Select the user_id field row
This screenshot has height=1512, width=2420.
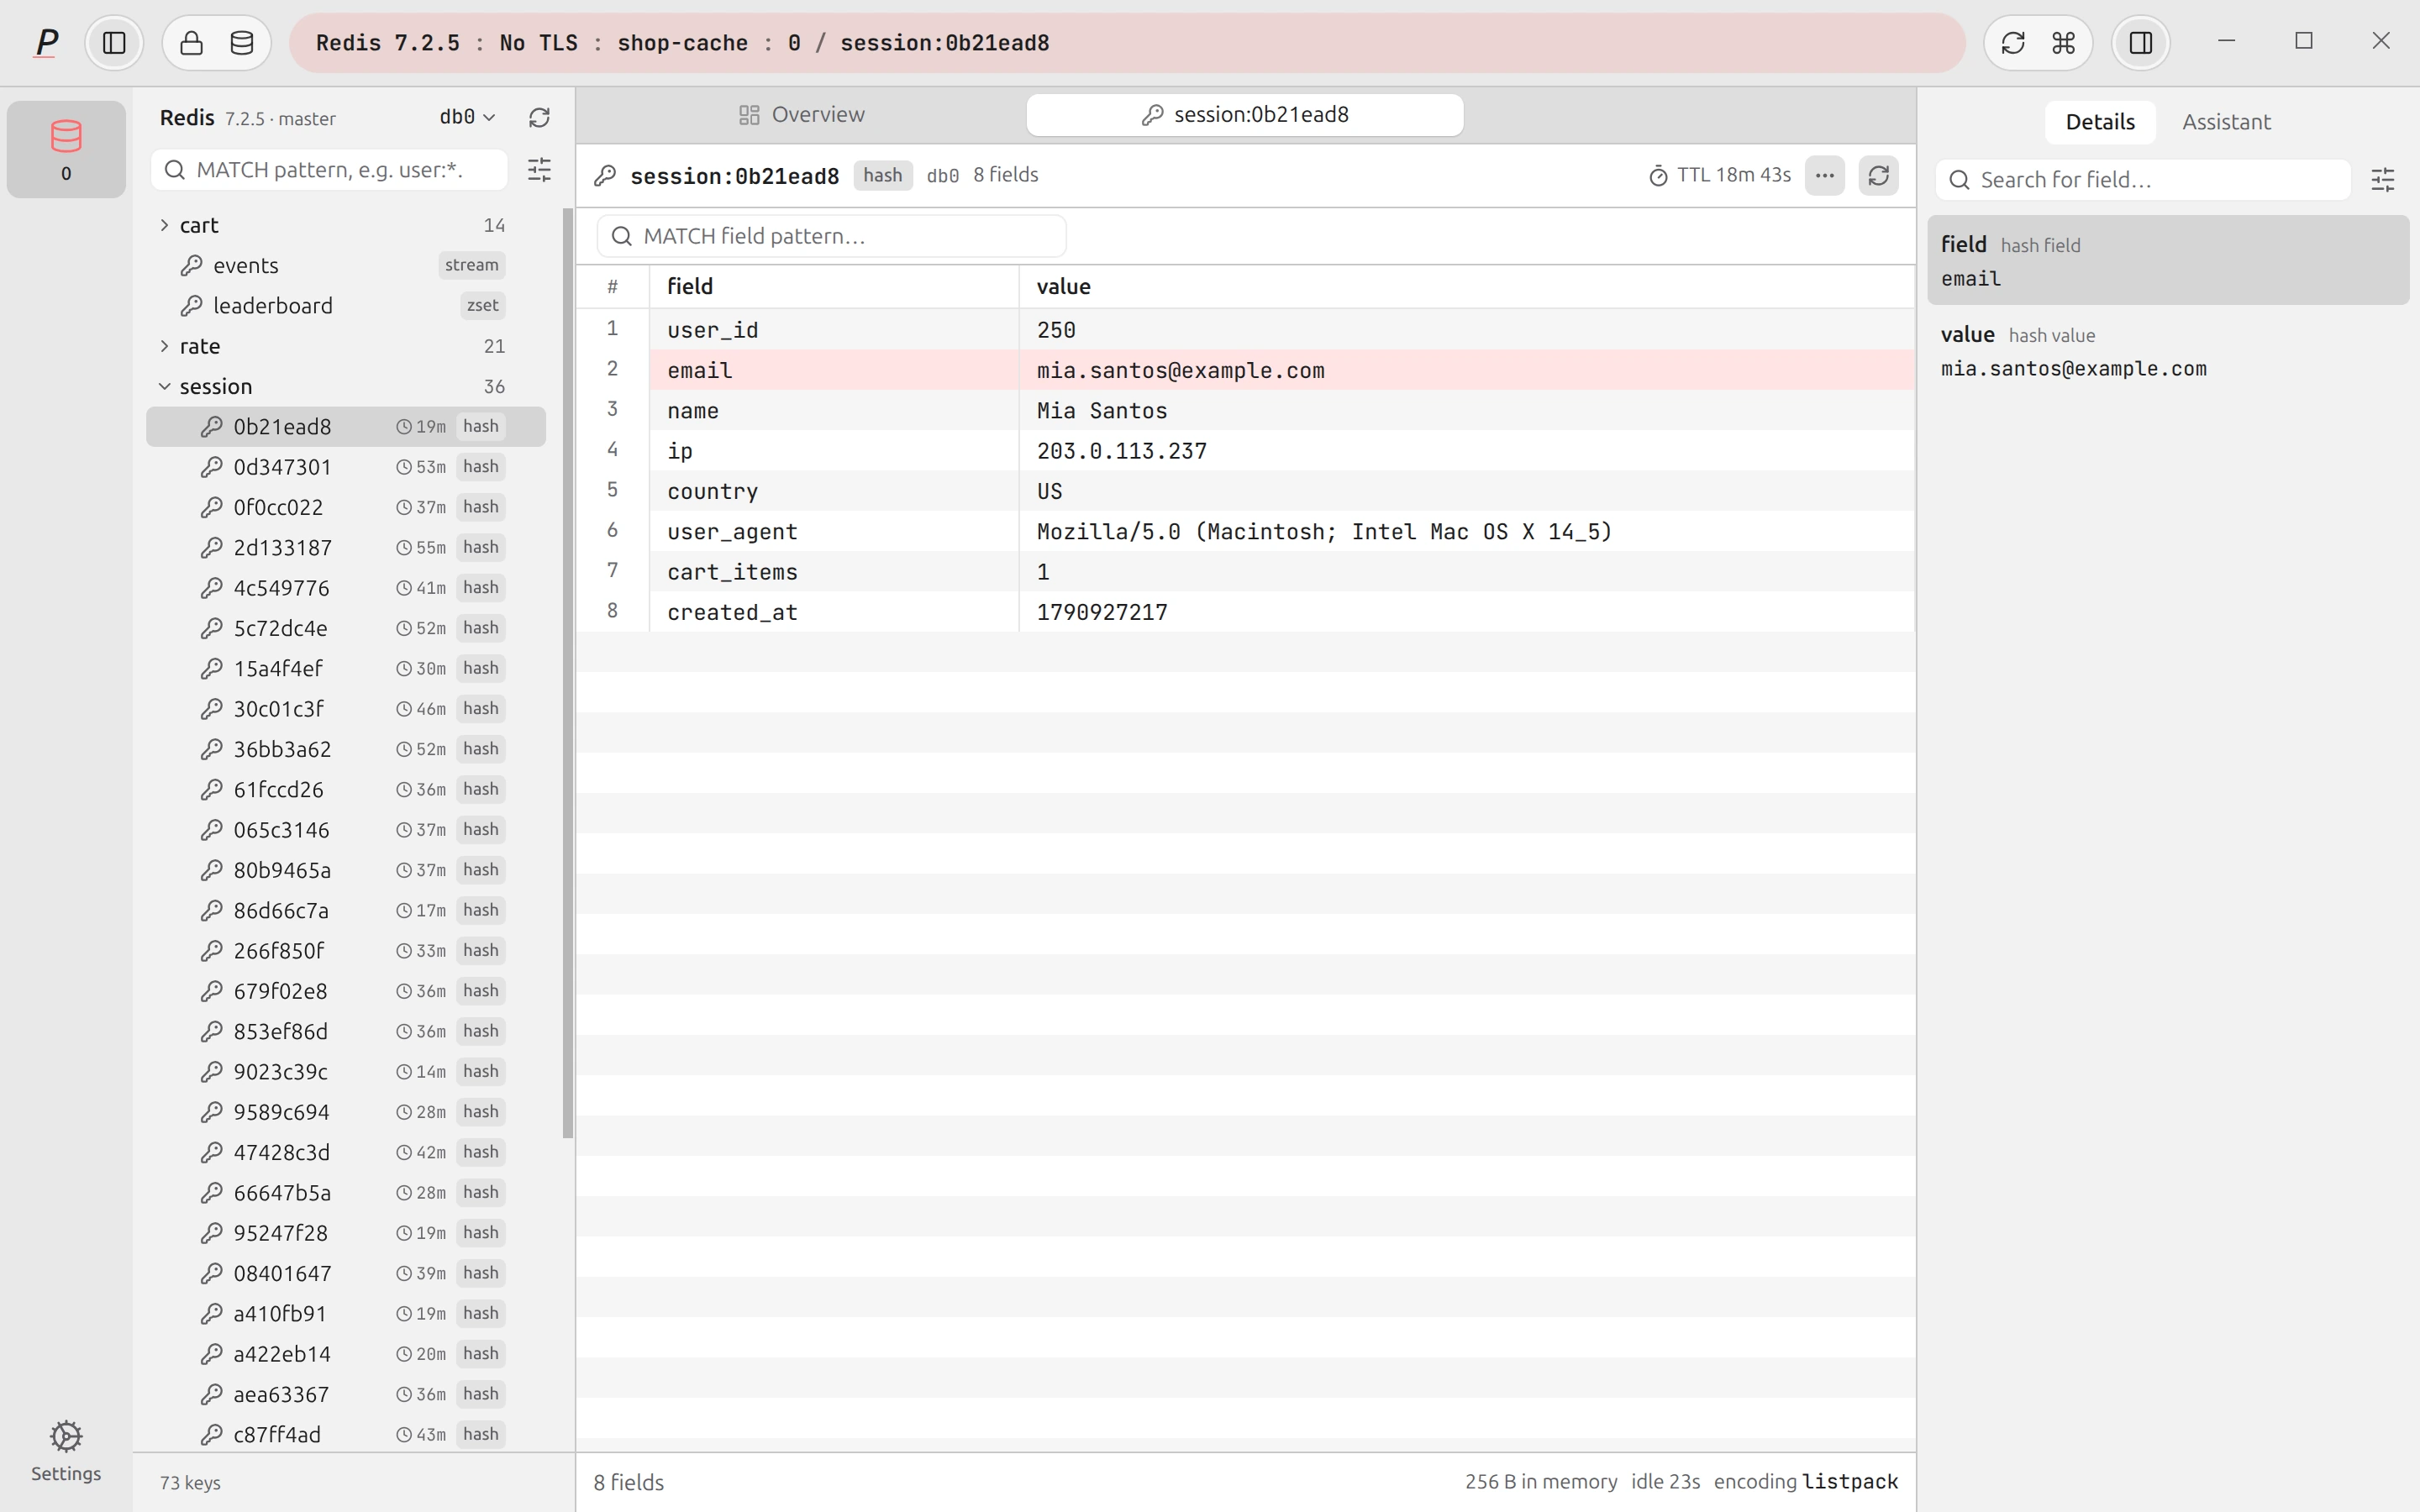pyautogui.click(x=1245, y=330)
